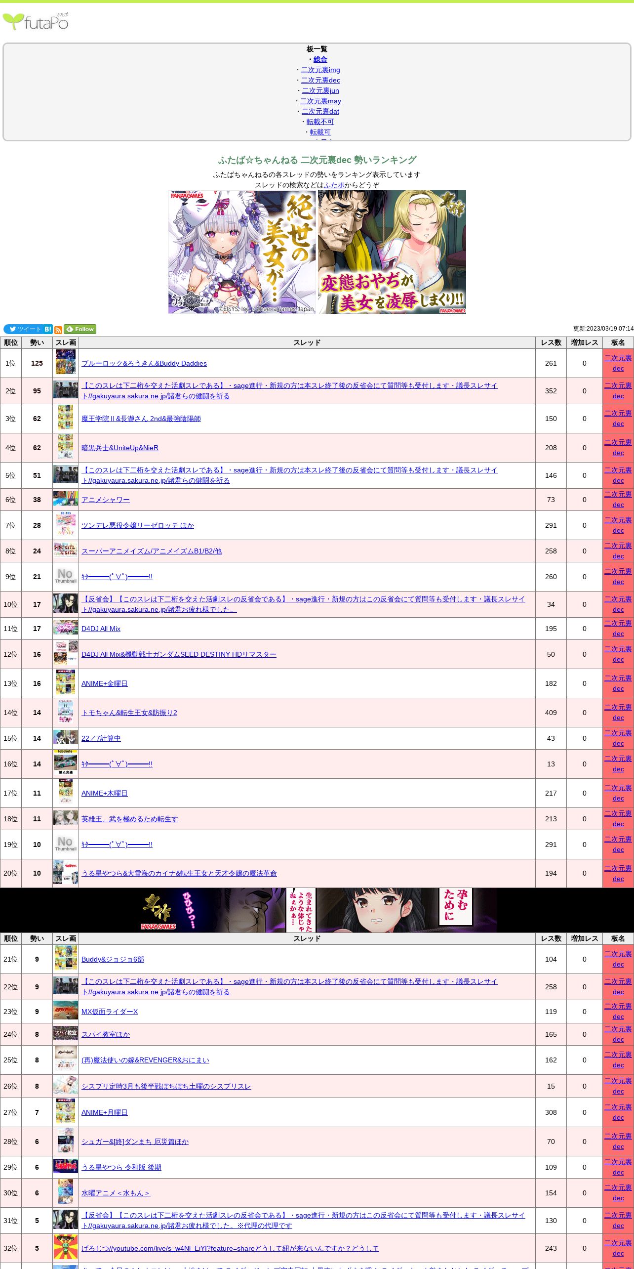The width and height of the screenshot is (634, 1269).
Task: Go to the 二次元裏may board
Action: [320, 101]
